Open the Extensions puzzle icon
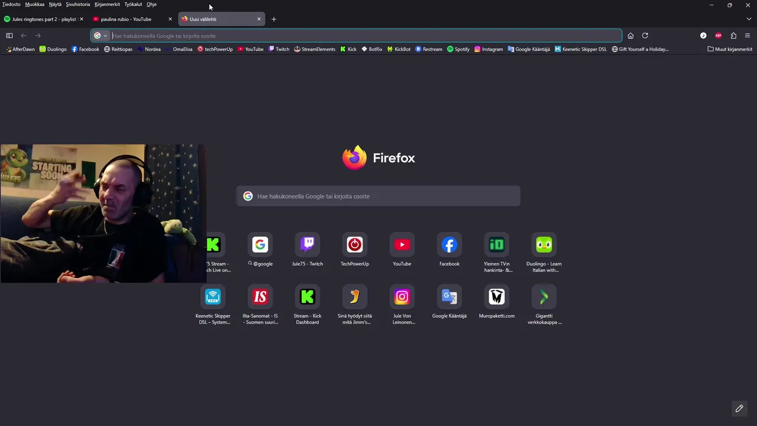This screenshot has height=426, width=757. (x=733, y=35)
